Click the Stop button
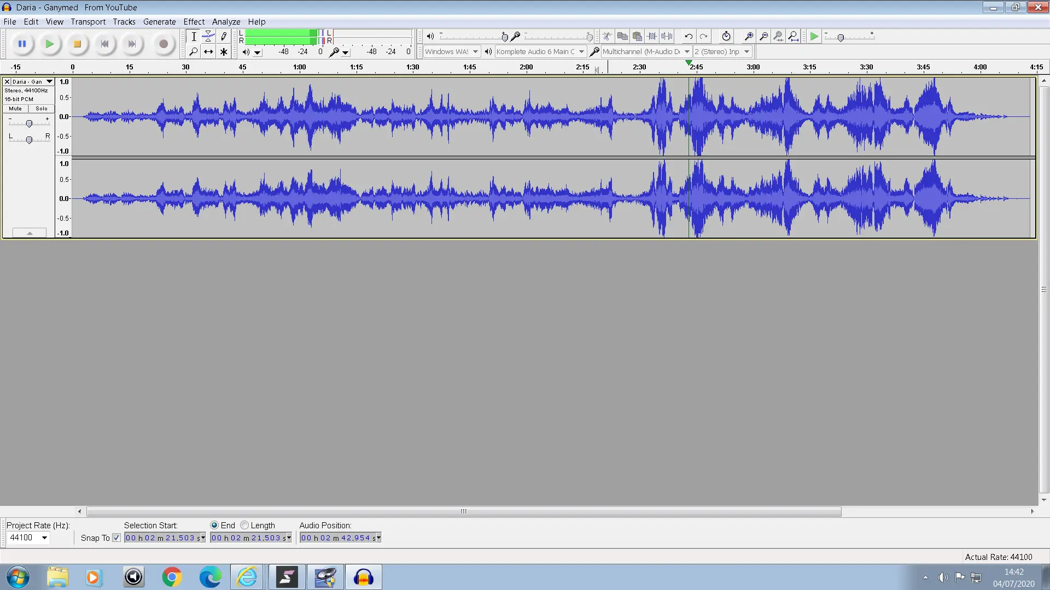The height and width of the screenshot is (590, 1050). [x=77, y=44]
